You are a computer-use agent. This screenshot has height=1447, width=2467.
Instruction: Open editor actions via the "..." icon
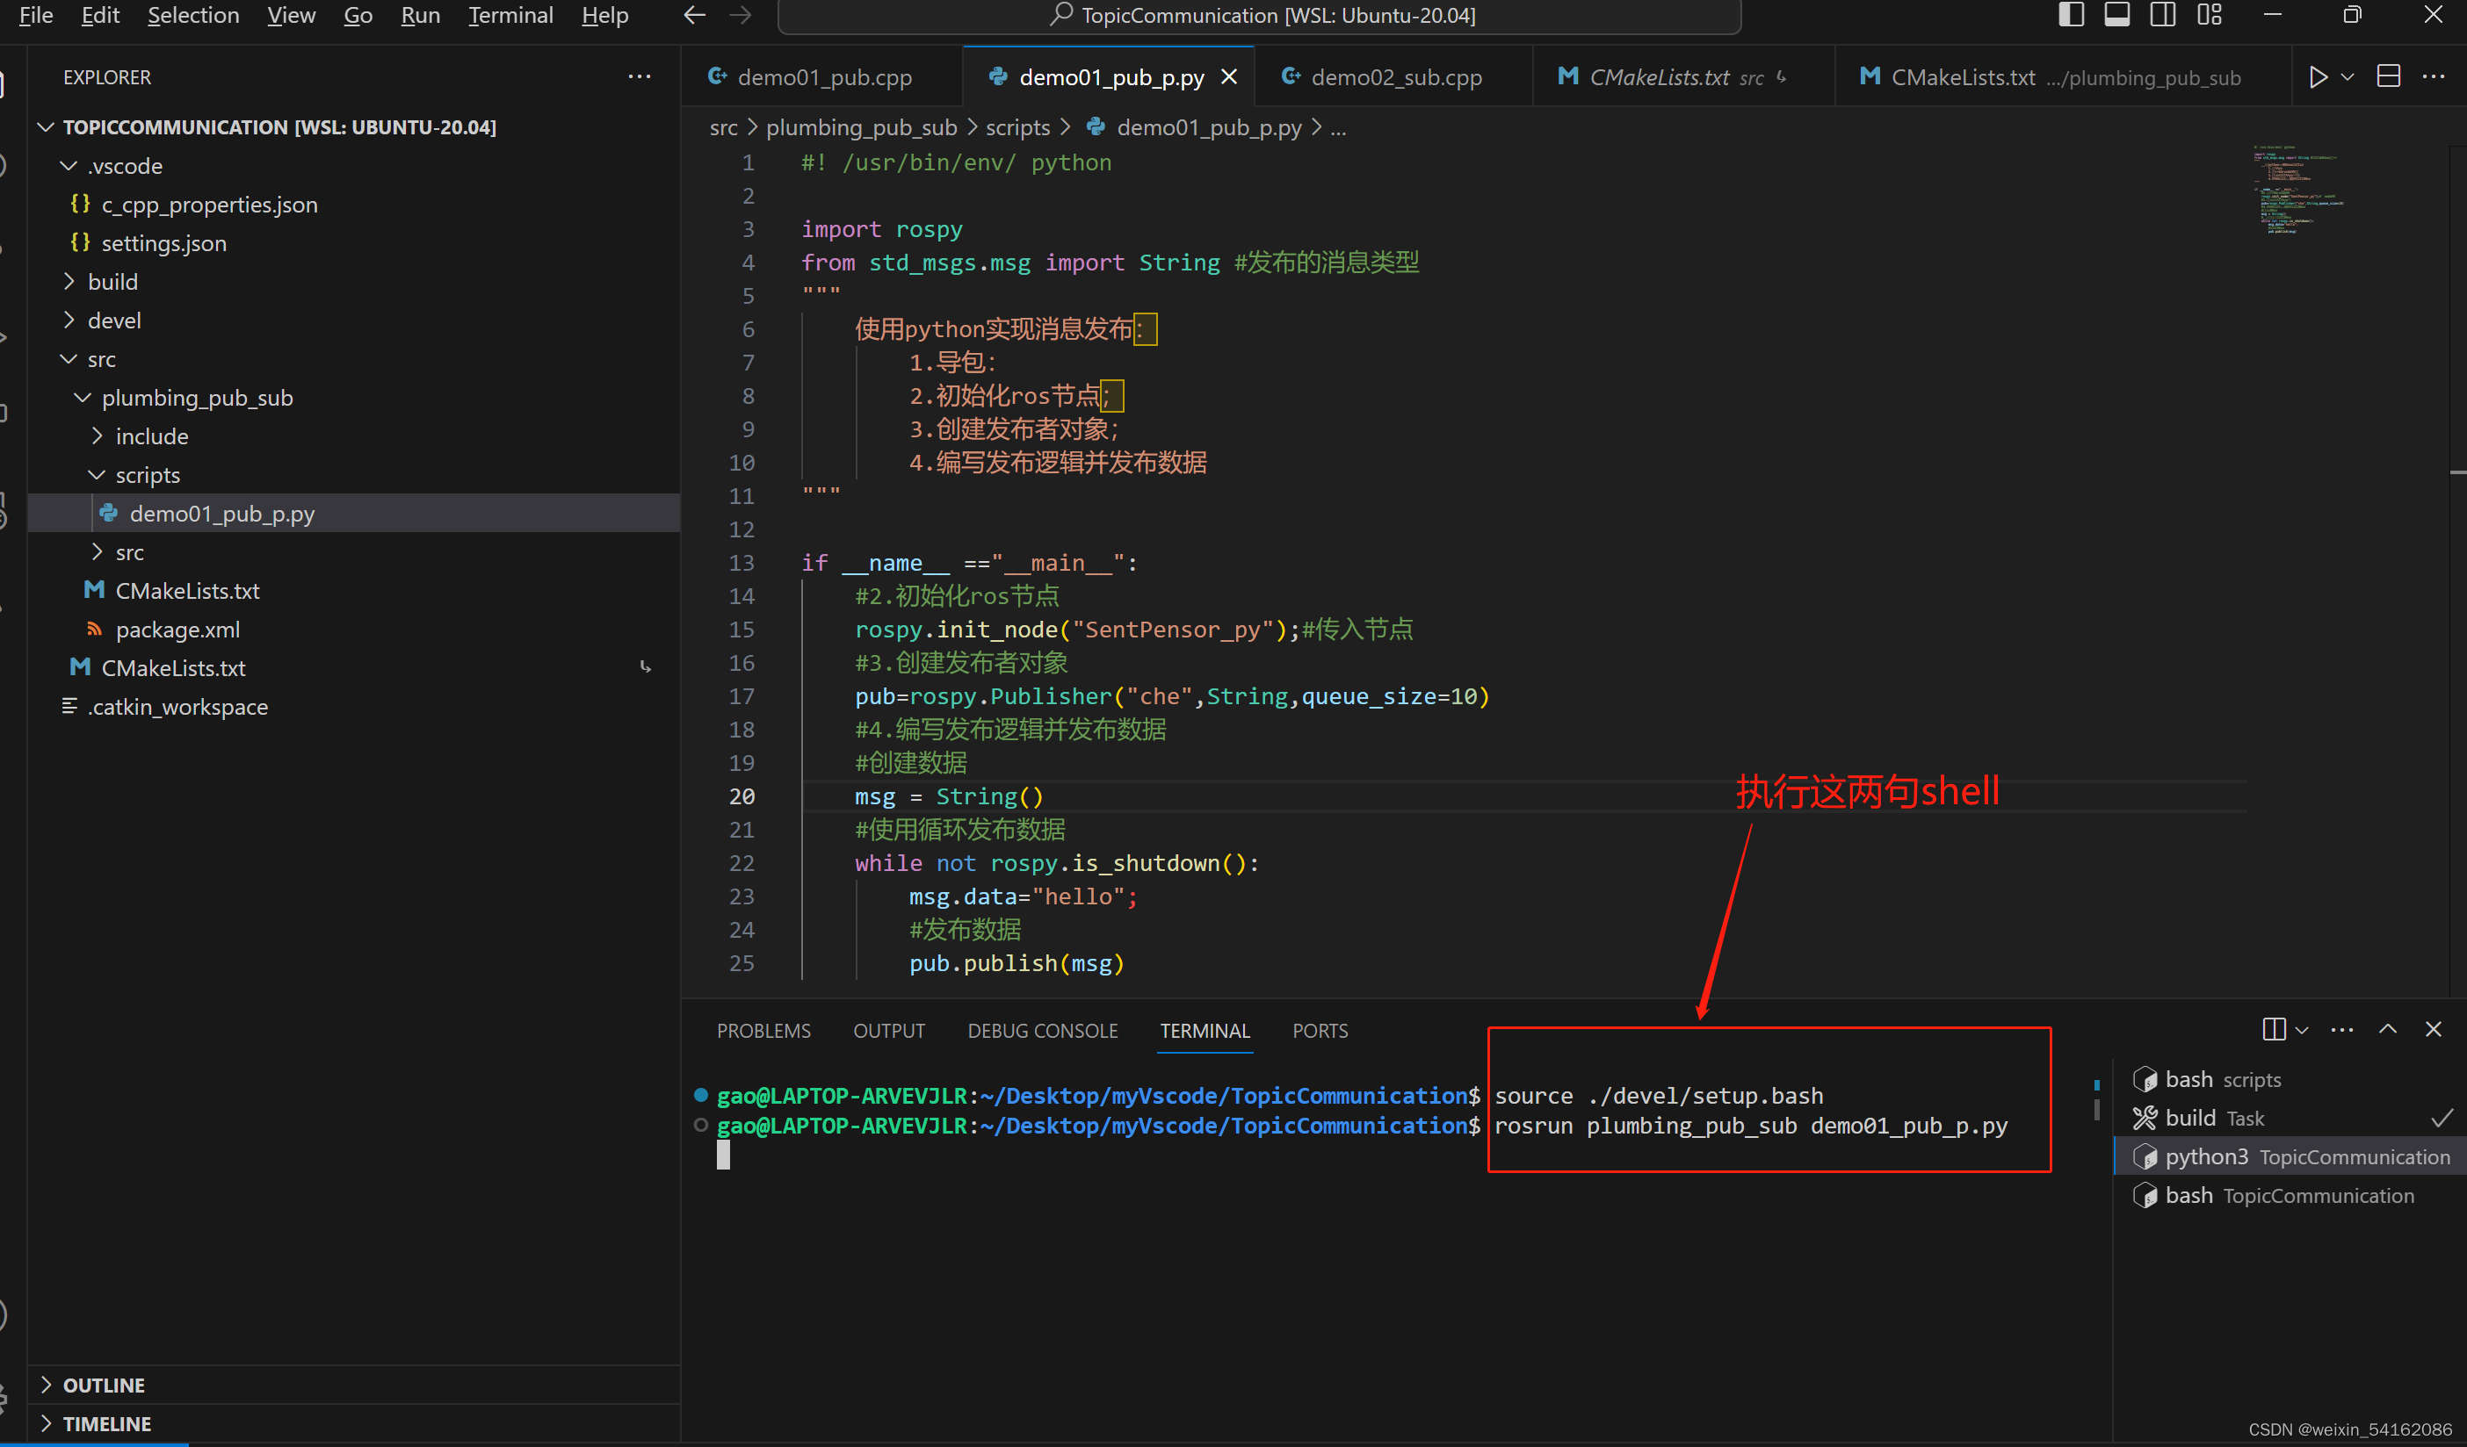click(2436, 76)
